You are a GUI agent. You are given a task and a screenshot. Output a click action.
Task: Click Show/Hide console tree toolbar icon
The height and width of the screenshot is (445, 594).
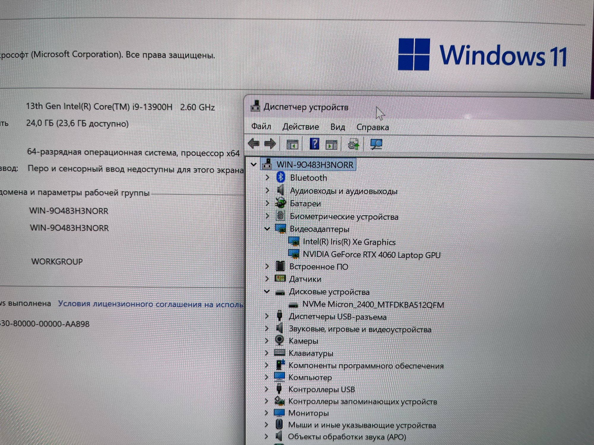click(x=292, y=144)
